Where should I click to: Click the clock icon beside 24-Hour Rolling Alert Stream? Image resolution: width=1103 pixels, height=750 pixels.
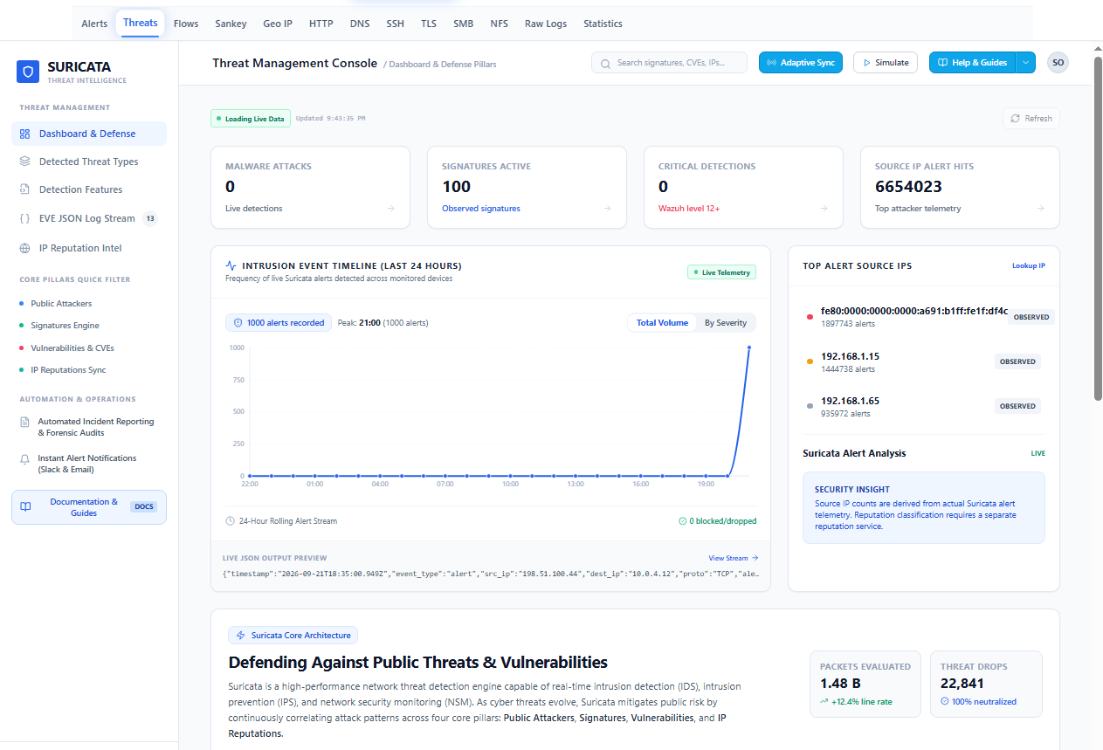231,521
